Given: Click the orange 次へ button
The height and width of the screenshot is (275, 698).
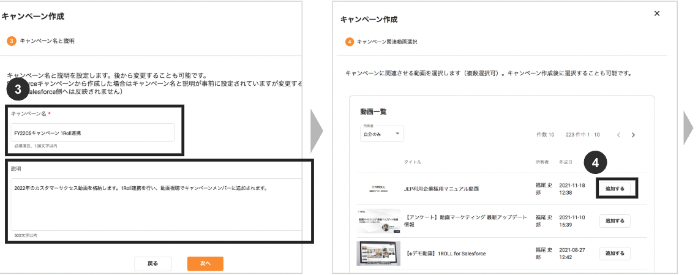Looking at the screenshot, I should 205,263.
